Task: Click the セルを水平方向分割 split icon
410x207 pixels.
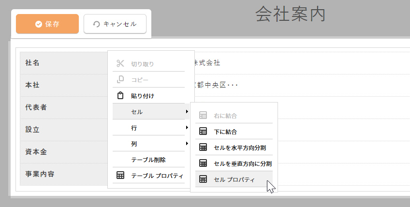Action: point(203,147)
